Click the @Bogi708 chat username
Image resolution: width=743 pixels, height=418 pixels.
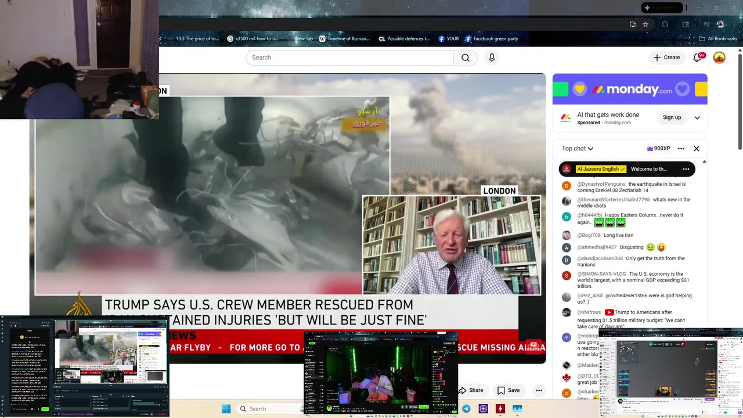(x=589, y=235)
